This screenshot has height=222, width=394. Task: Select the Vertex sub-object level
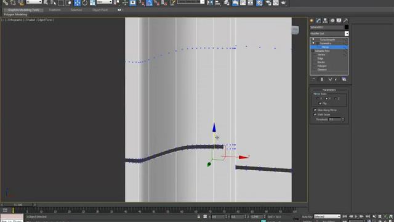(321, 55)
